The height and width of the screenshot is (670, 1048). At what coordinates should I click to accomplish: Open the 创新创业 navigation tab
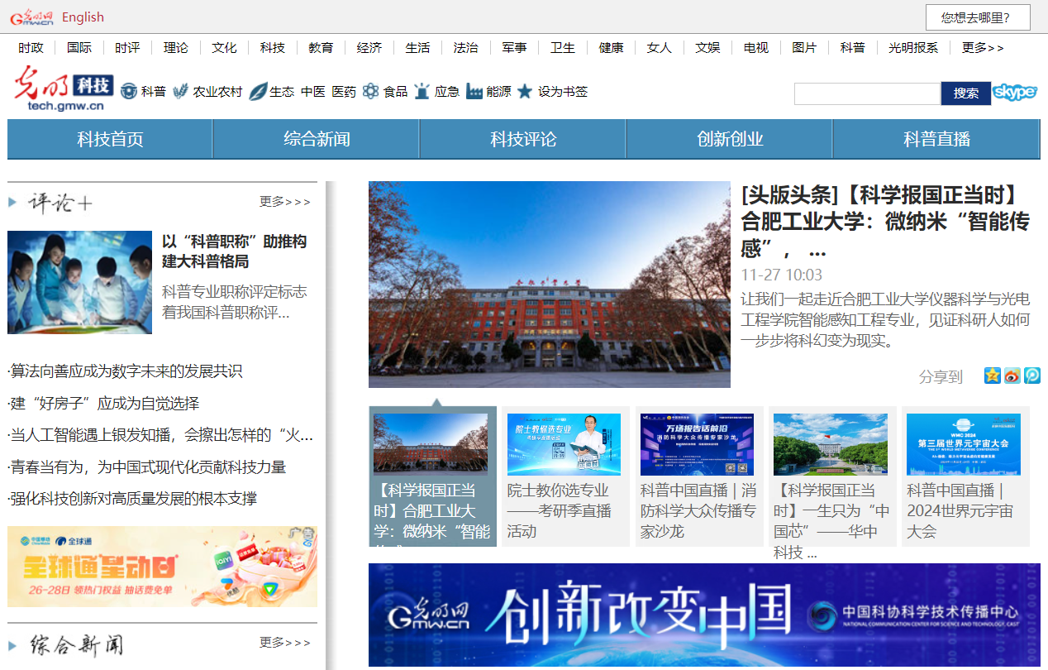pos(730,139)
